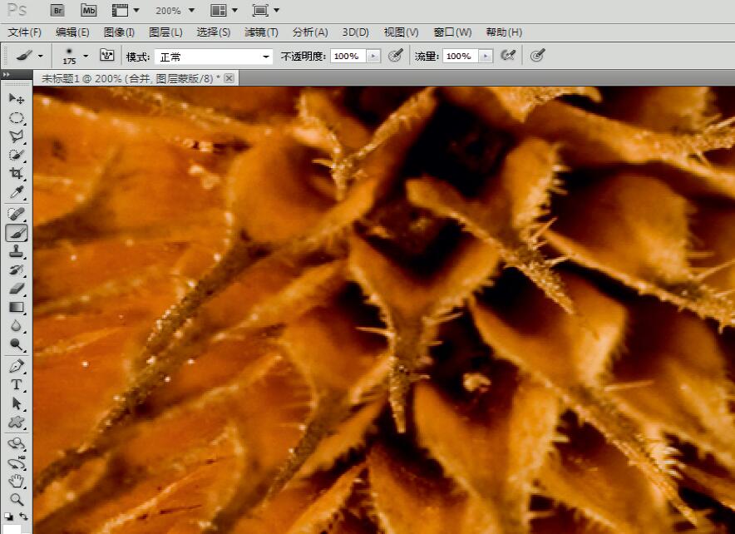Viewport: 735px width, 534px height.
Task: Select the Elliptical Marquee tool
Action: pyautogui.click(x=17, y=118)
